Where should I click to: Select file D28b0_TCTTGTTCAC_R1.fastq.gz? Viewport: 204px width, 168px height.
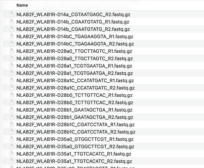pos(74,95)
